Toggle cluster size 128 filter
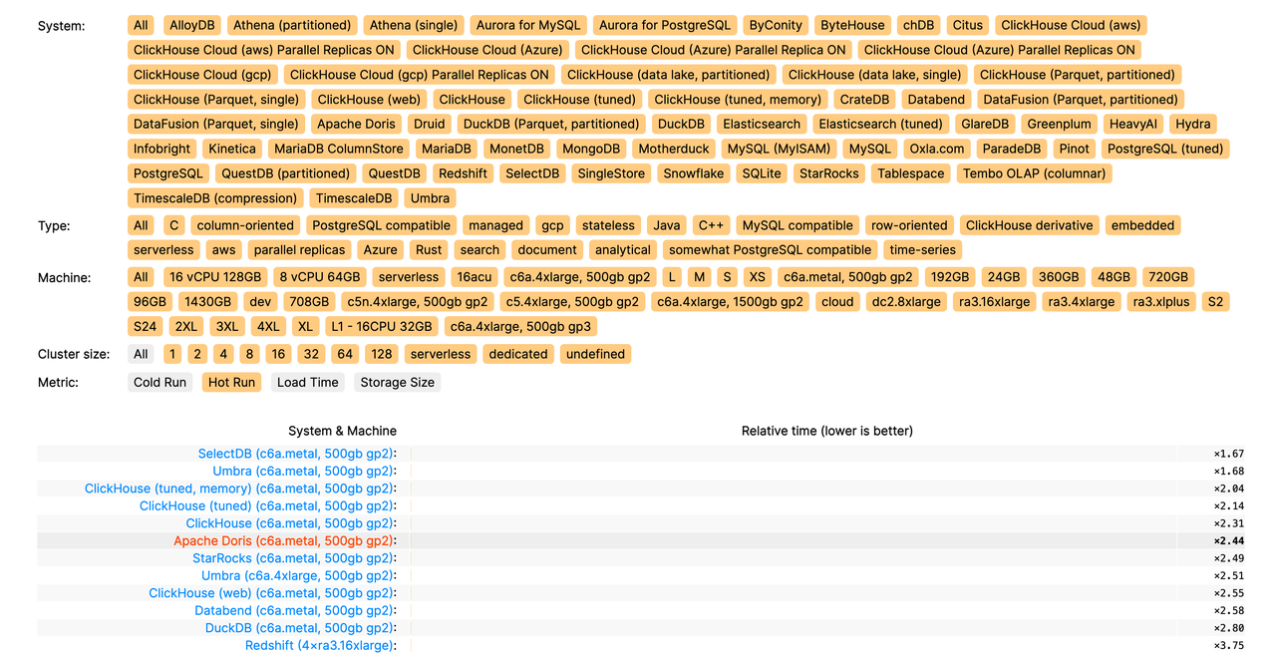1276x654 pixels. pyautogui.click(x=381, y=354)
